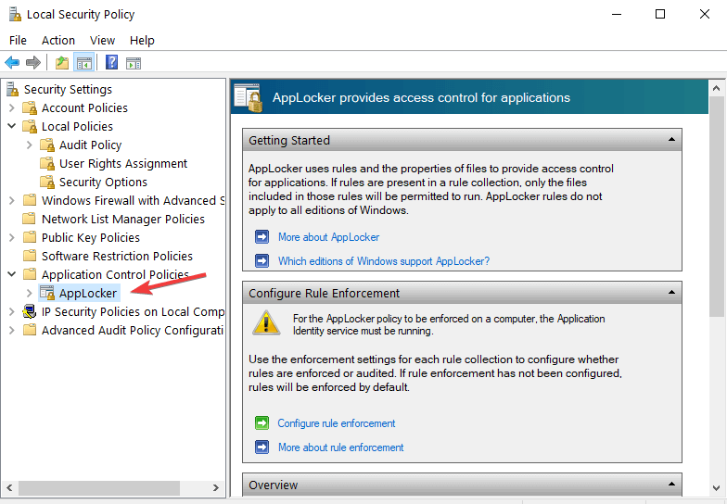Expand the Public Key Policies node
This screenshot has height=504, width=727.
pos(12,237)
